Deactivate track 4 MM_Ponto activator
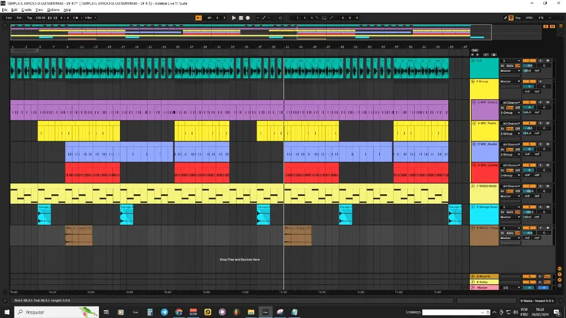Screen dimensions: 566x318 click(529, 123)
